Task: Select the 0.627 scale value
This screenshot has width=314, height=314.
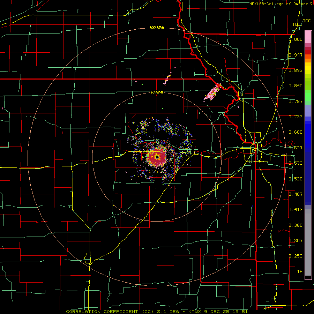Action: point(296,148)
